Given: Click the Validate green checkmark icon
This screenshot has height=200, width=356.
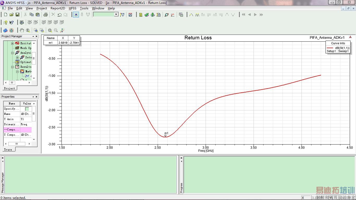Looking at the screenshot, I should 147,15.
